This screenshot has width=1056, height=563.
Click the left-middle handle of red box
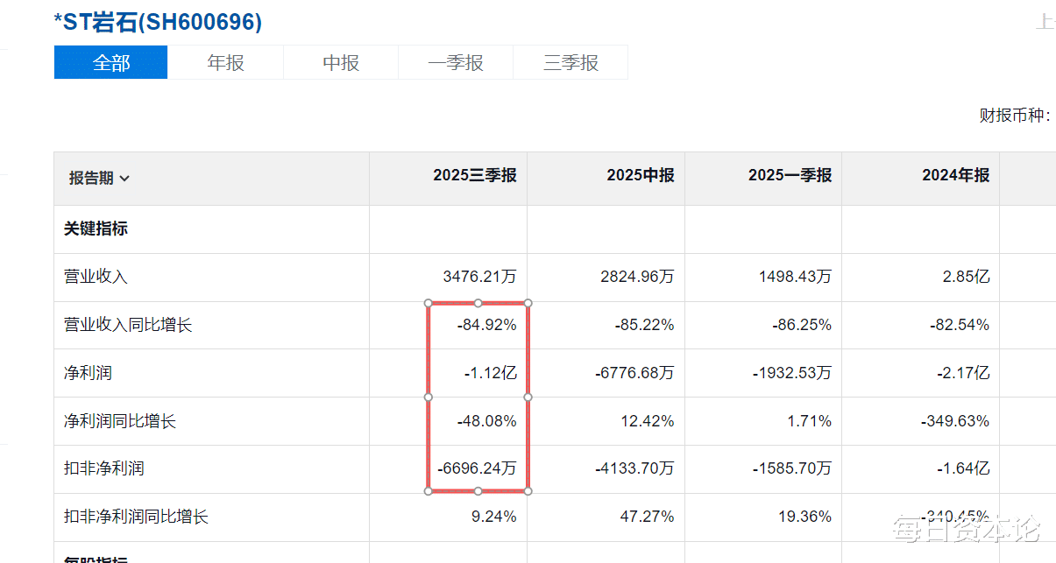[429, 397]
